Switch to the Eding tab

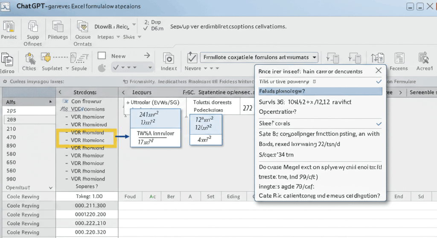233,197
